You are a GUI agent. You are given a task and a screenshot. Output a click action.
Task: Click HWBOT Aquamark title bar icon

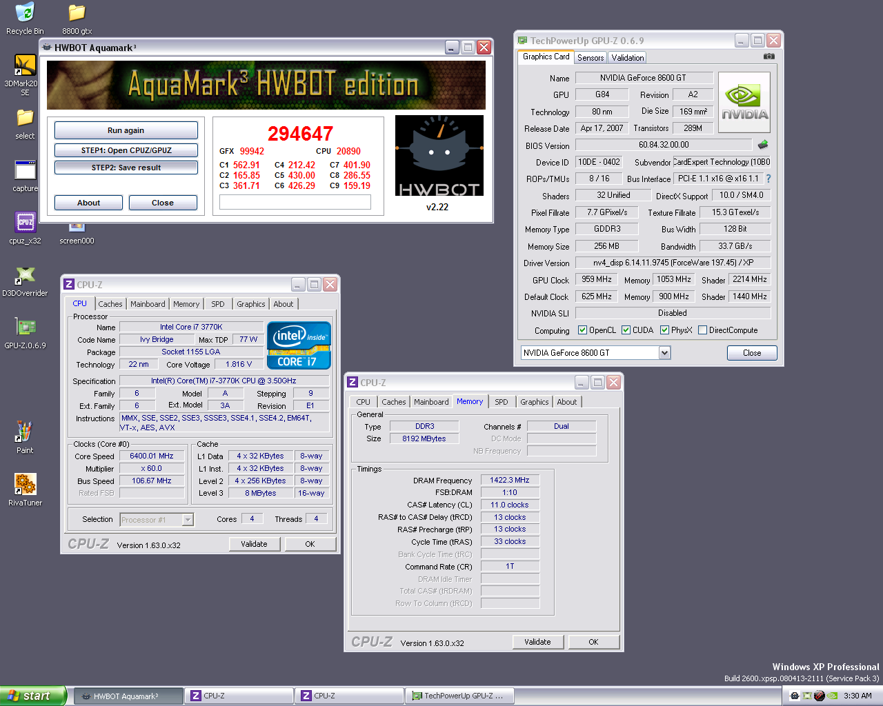(x=47, y=48)
